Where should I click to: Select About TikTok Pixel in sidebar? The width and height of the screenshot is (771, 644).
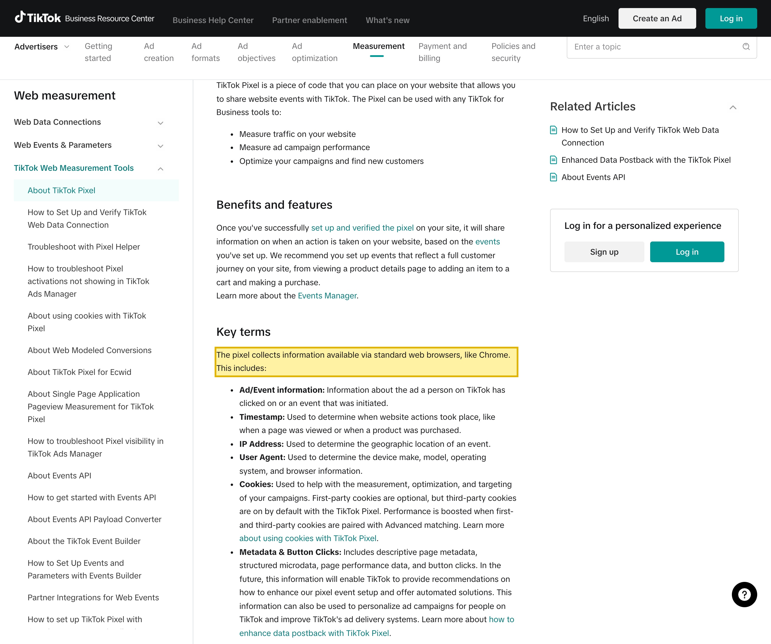tap(96, 190)
